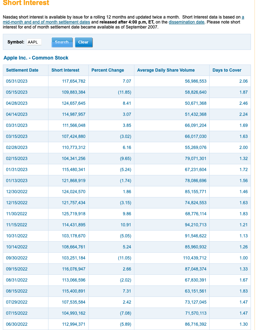
Task: Select the 05/31/2023 settlement date cell
Action: coord(17,81)
